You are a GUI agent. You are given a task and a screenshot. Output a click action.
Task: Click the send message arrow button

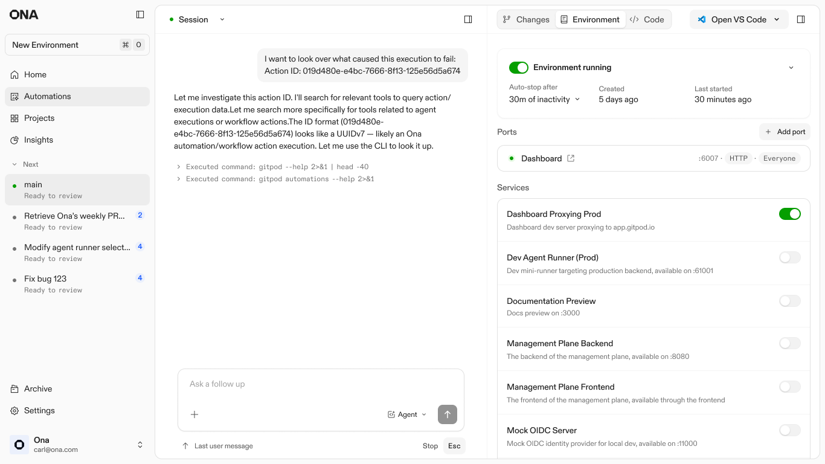pyautogui.click(x=448, y=414)
